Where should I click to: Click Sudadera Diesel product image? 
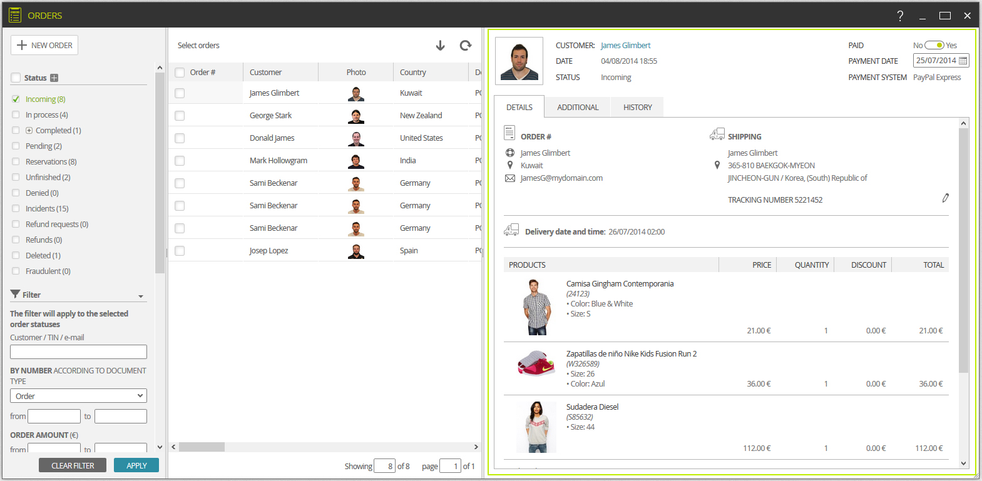(x=536, y=427)
